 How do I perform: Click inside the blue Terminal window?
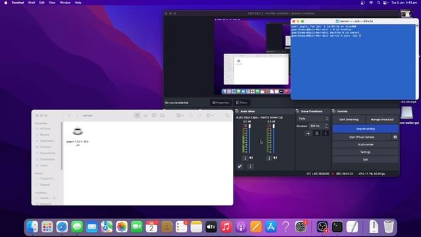353,62
